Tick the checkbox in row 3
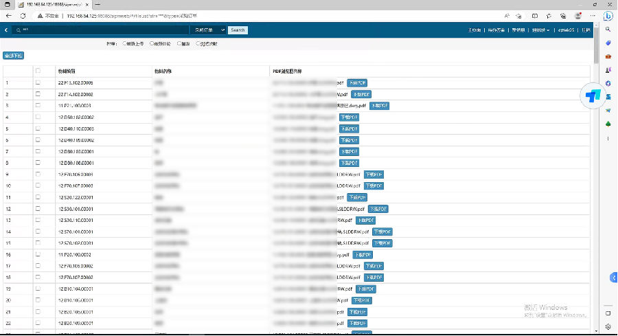618x336 pixels. click(x=38, y=105)
